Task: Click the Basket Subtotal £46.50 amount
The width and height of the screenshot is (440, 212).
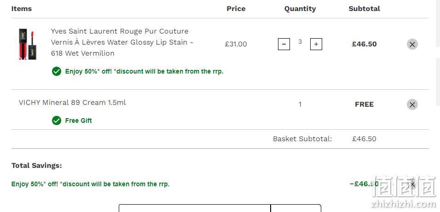Action: 364,139
